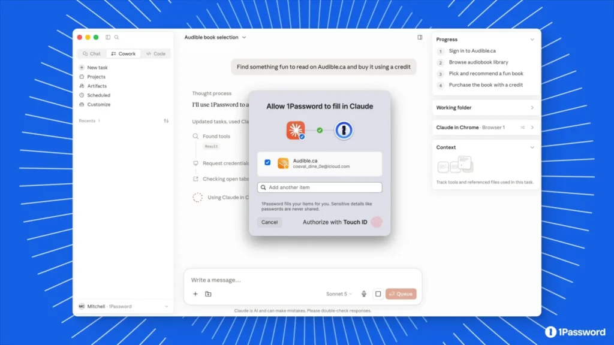Open search with the magnifier icon
This screenshot has width=614, height=345.
pos(117,37)
